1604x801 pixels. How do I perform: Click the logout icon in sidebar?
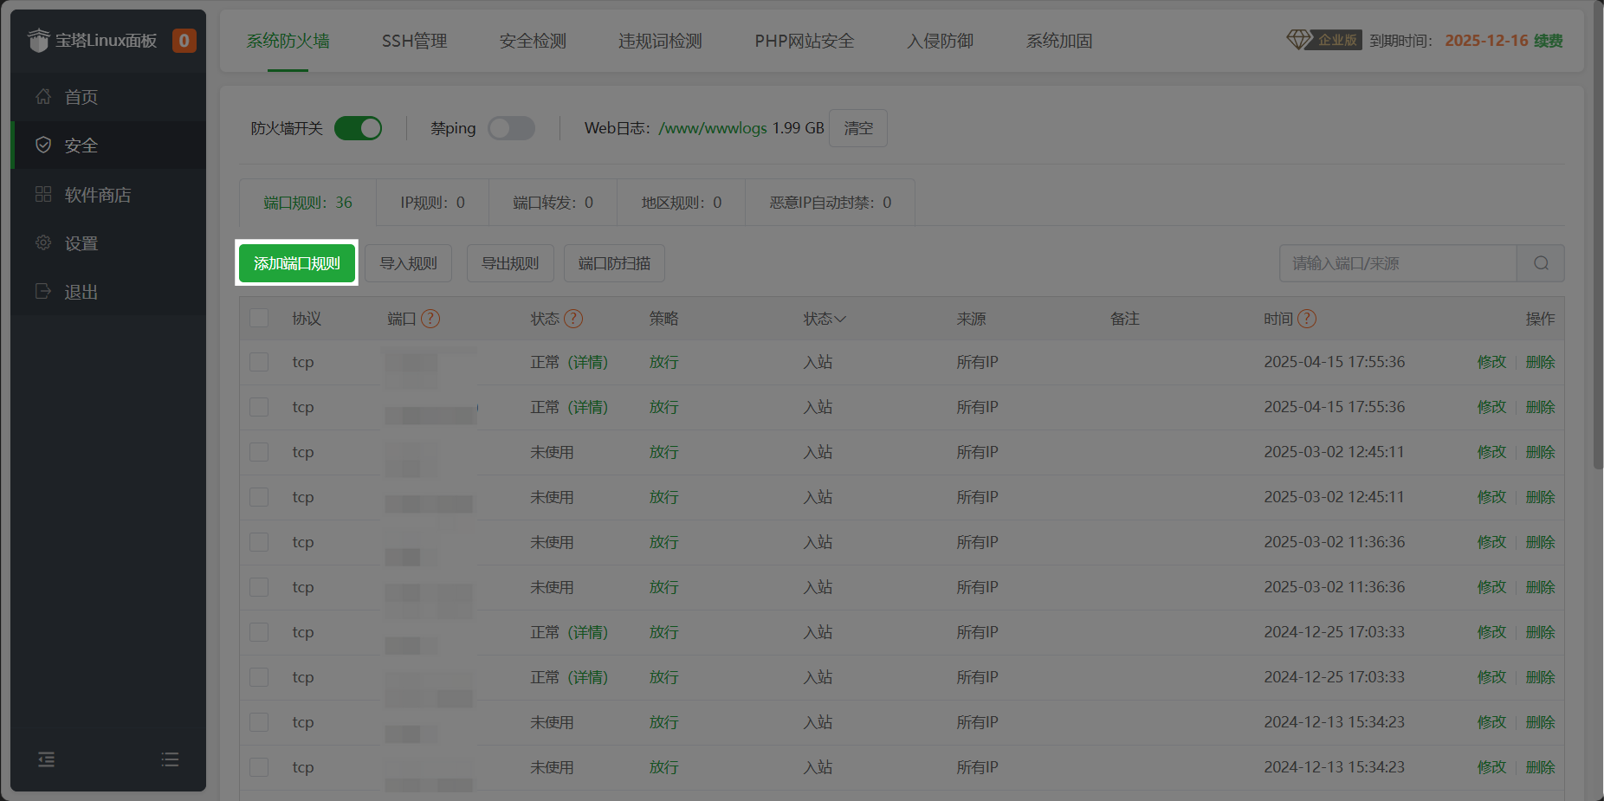pos(43,292)
